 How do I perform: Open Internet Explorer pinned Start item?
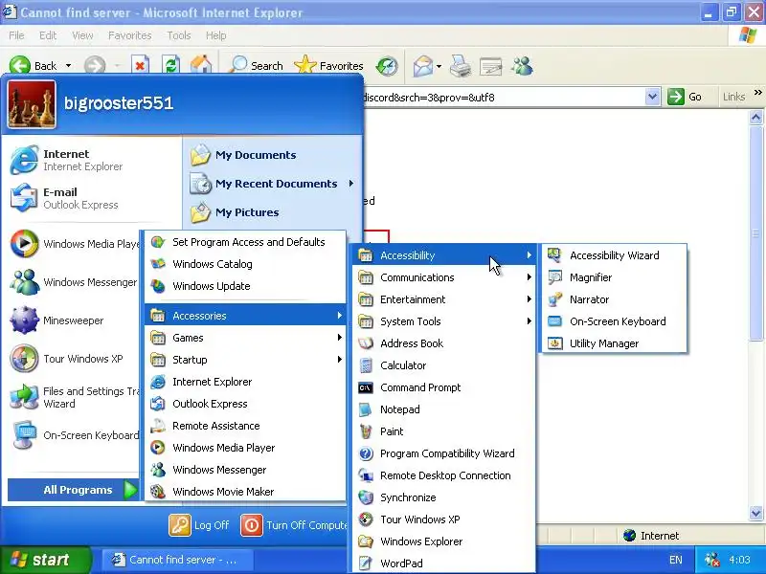[91, 160]
